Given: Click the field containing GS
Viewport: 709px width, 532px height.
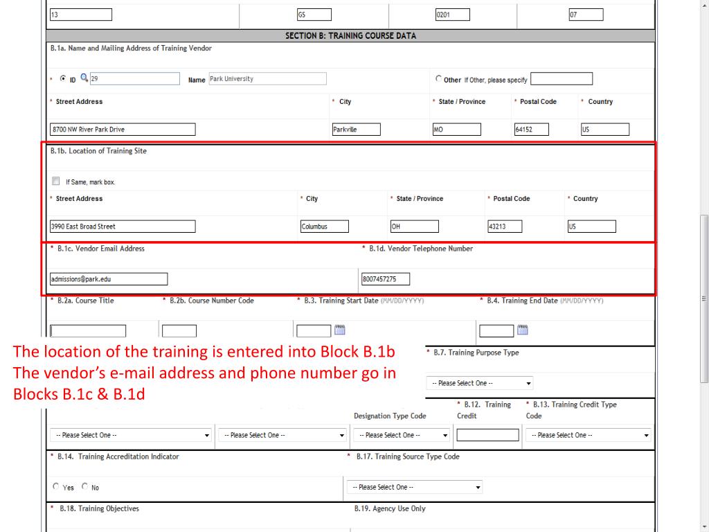Looking at the screenshot, I should click(314, 15).
